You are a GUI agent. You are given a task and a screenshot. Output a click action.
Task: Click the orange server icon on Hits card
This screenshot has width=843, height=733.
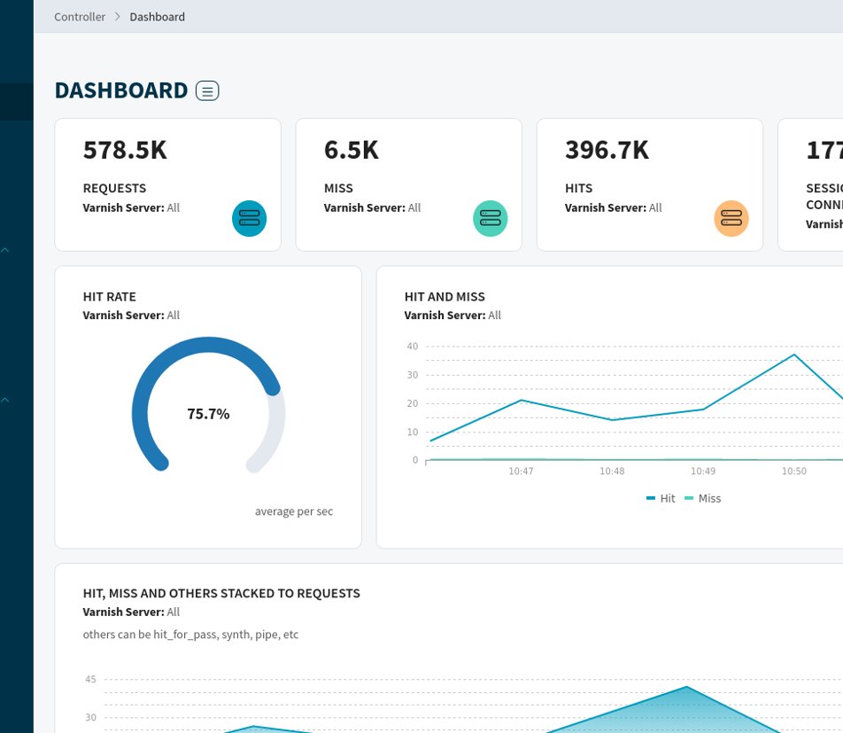731,218
